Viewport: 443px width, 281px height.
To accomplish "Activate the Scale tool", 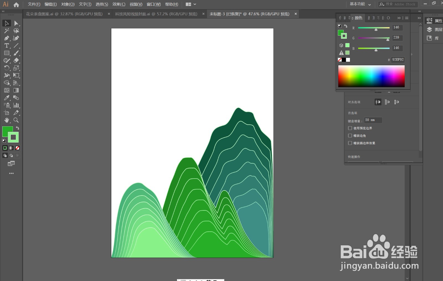I will (16, 68).
